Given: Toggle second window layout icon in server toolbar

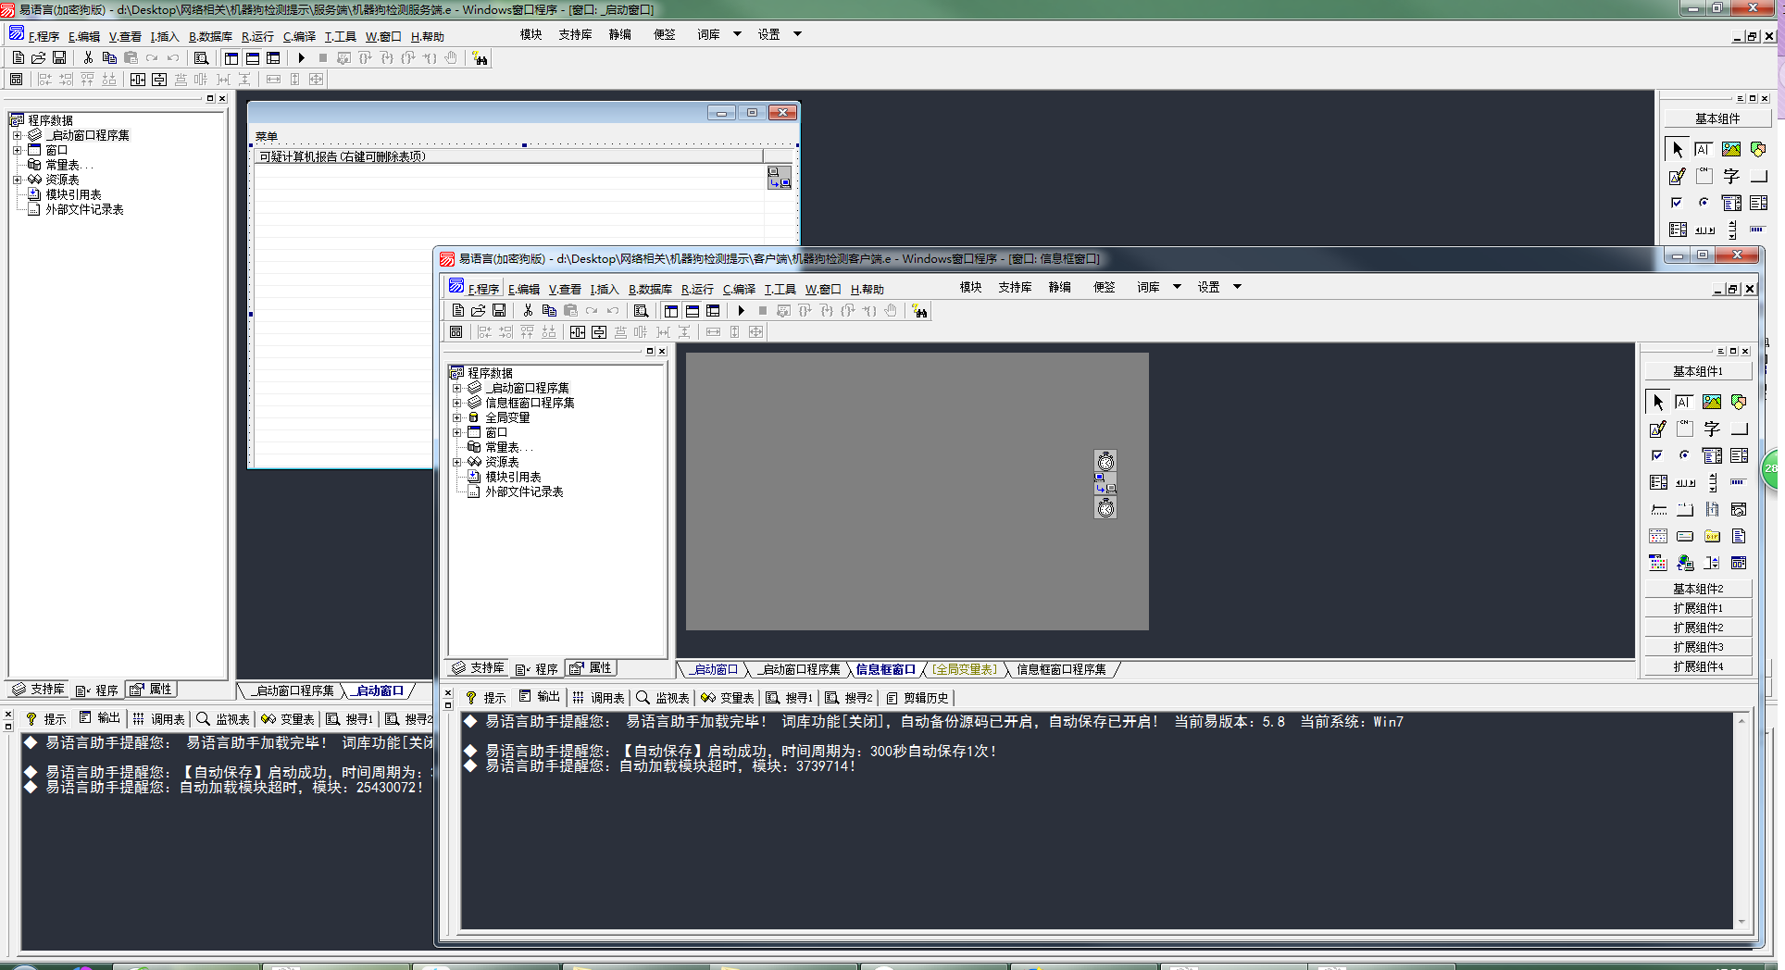Looking at the screenshot, I should tap(253, 57).
